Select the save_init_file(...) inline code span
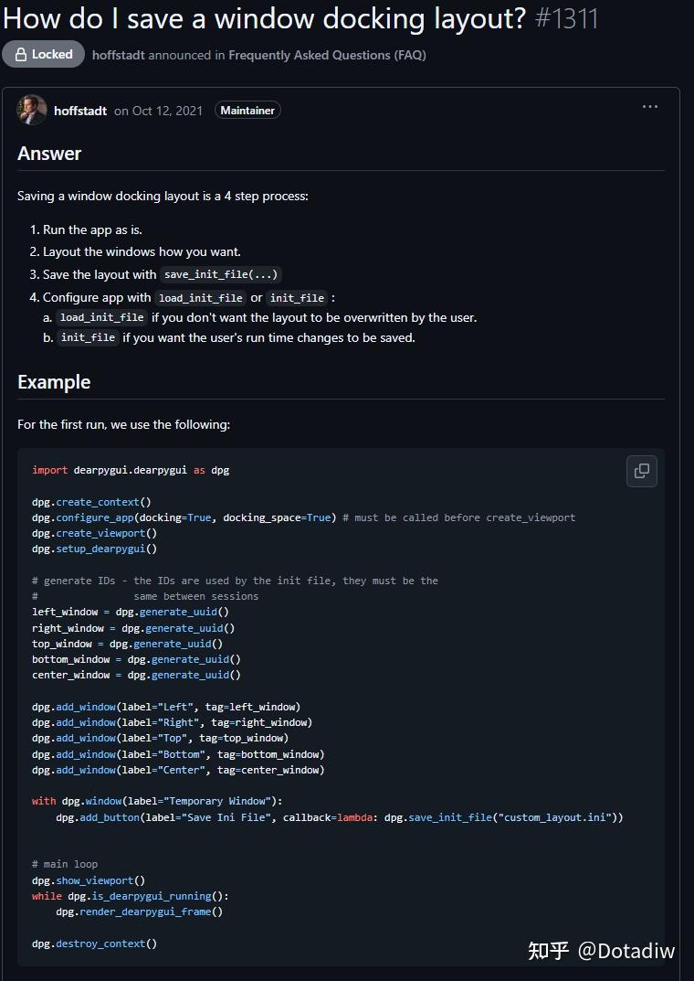694x981 pixels. pos(221,273)
